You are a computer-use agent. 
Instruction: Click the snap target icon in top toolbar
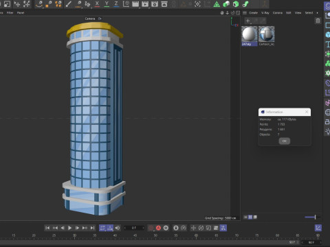197,4
